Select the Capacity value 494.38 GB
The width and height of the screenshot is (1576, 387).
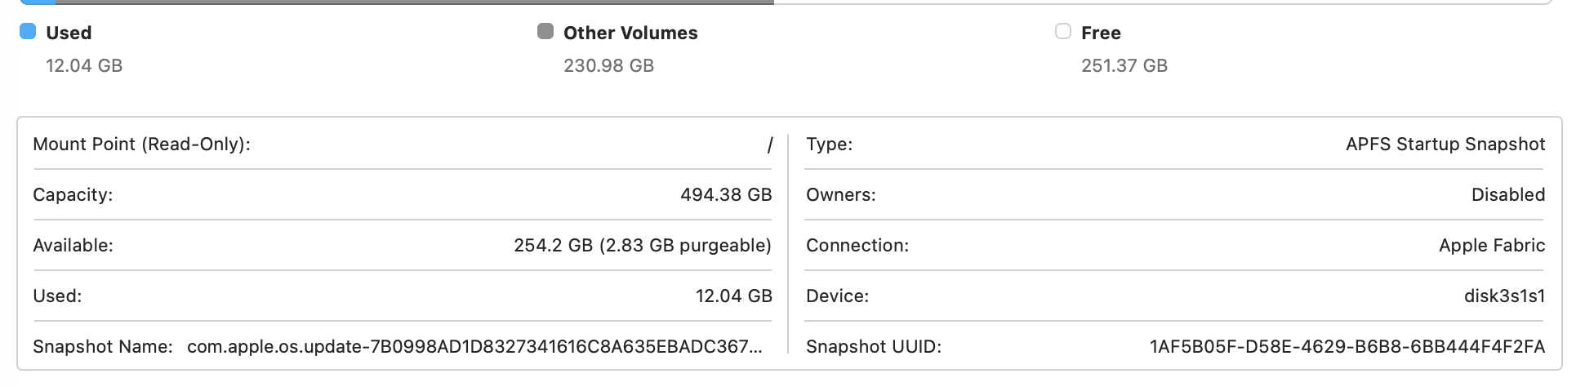[x=726, y=195]
